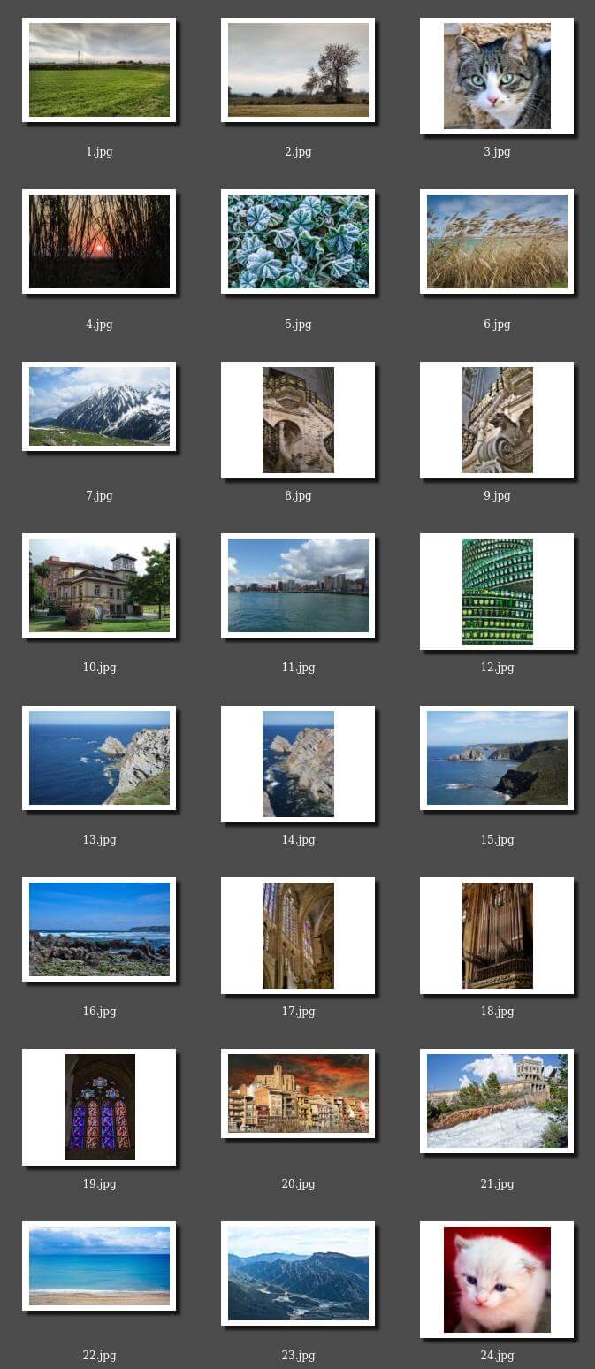Select the 17.jpg filename label
Screen dimensions: 595x1369
tap(298, 1011)
